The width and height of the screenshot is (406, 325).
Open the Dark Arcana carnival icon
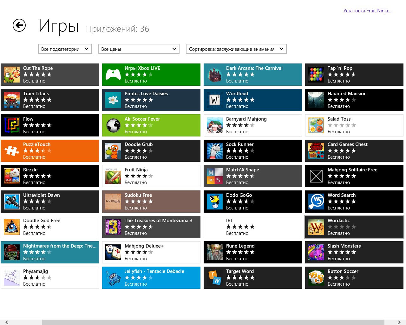(x=215, y=75)
